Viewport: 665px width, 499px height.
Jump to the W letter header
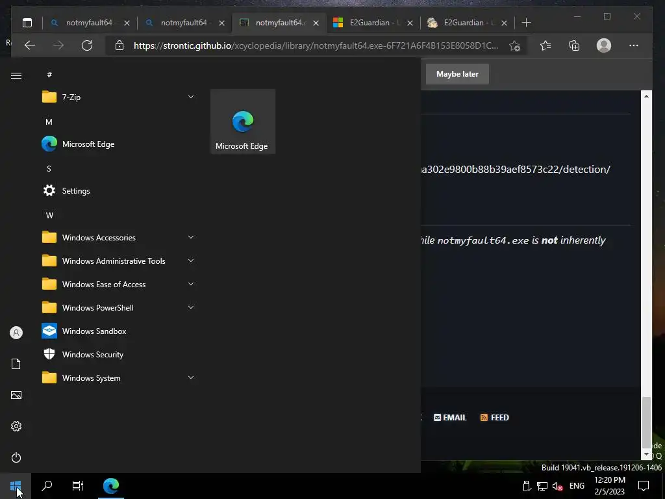[49, 215]
